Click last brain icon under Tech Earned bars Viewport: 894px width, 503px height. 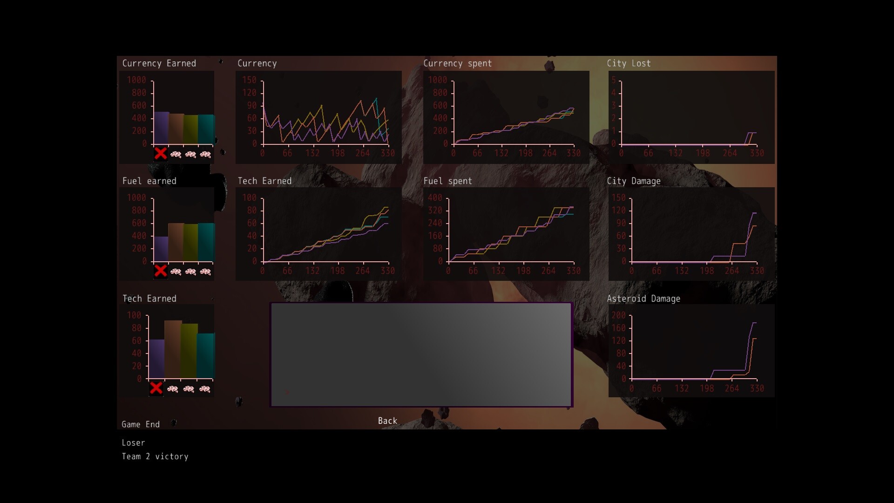click(205, 389)
